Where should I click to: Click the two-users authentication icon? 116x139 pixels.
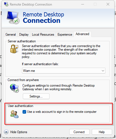(14, 114)
